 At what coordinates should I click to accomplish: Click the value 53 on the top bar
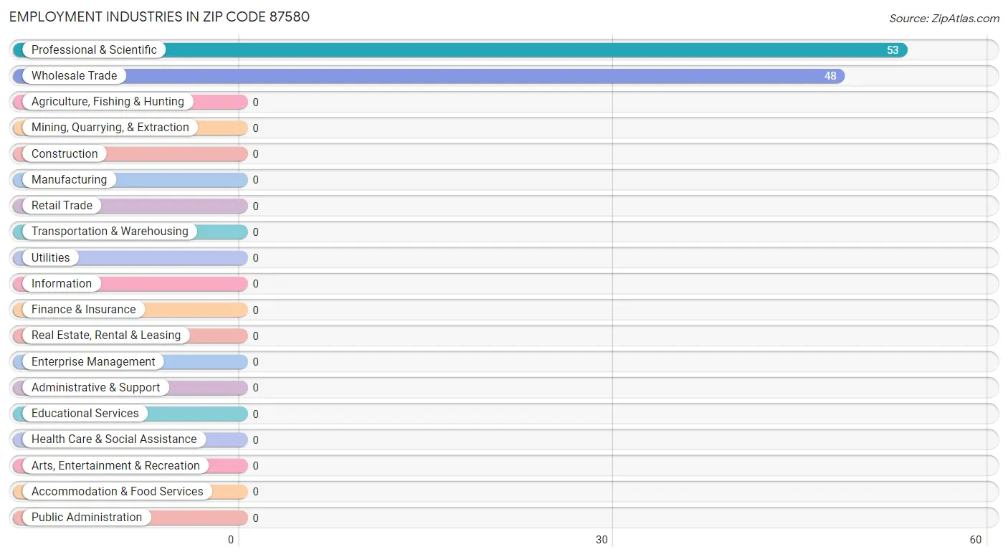[893, 50]
